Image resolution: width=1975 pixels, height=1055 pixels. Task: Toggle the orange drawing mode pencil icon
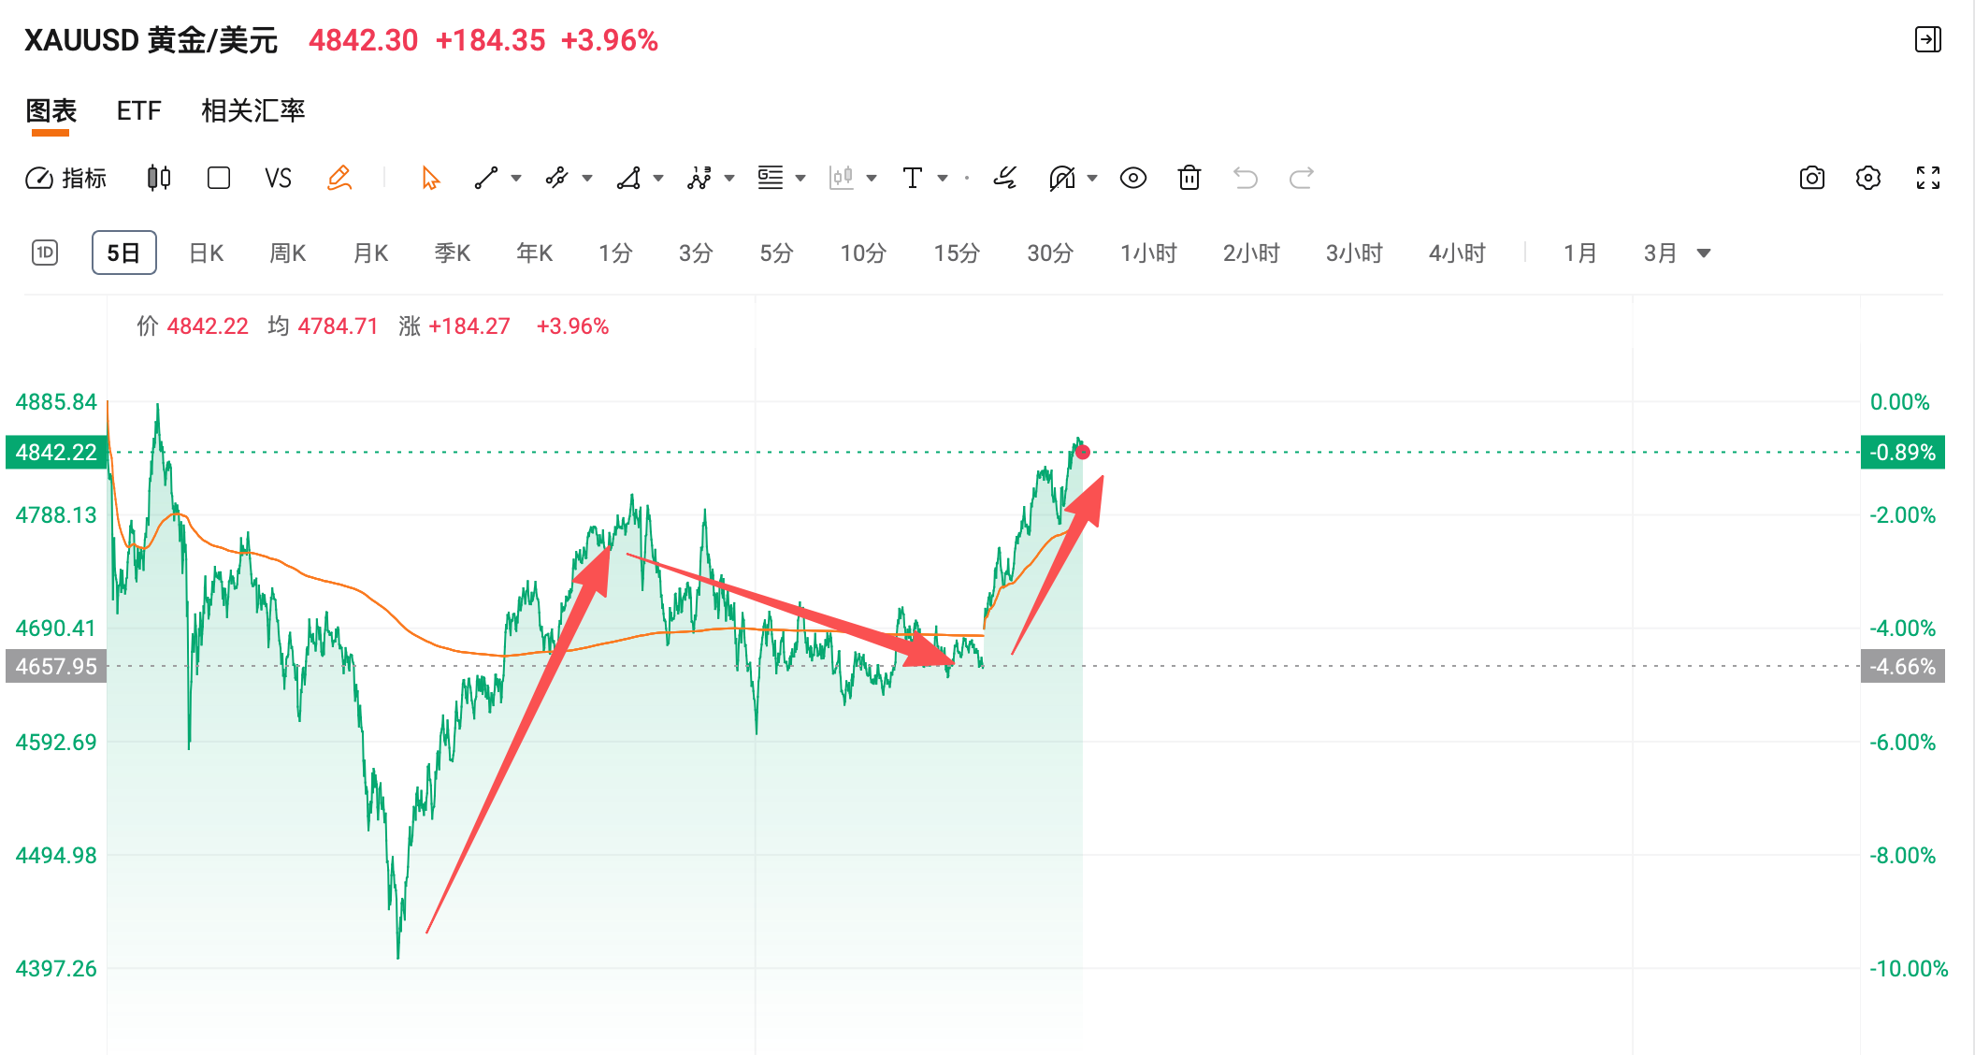tap(339, 178)
